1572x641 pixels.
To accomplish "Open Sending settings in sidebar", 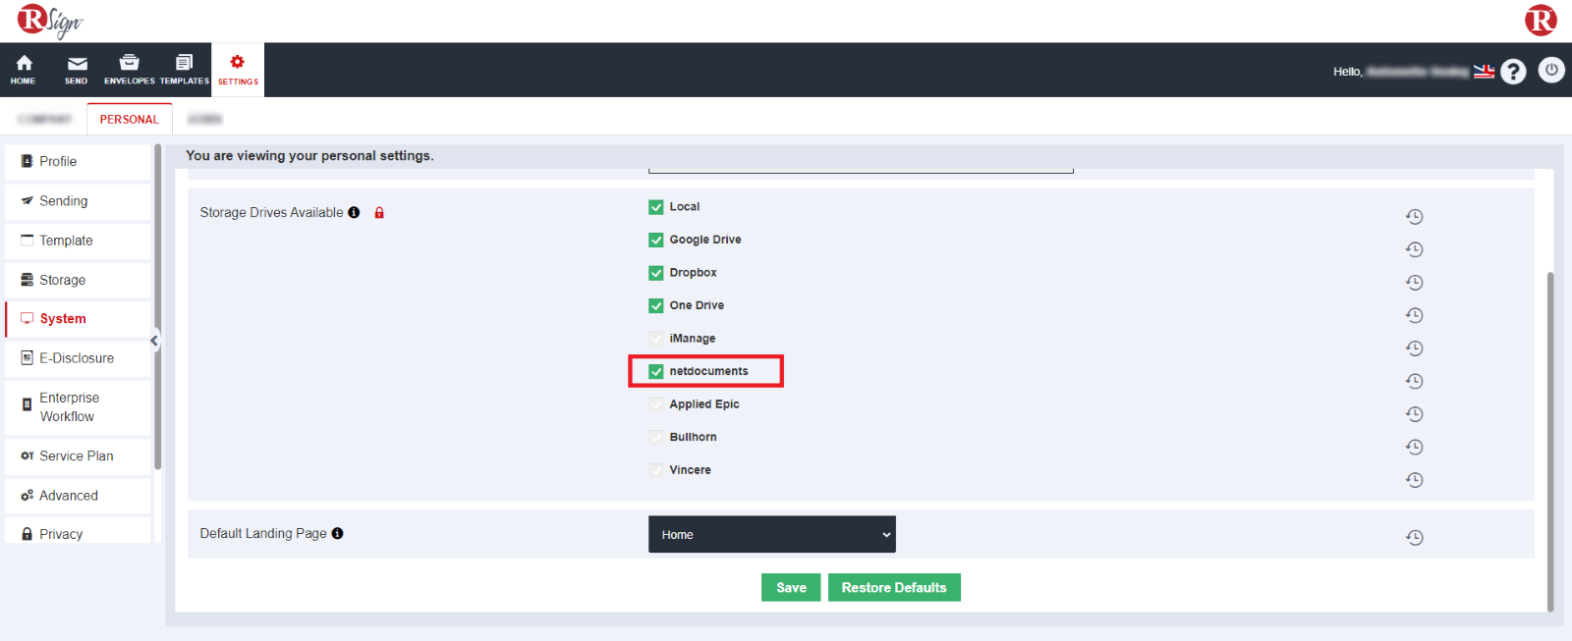I will pyautogui.click(x=78, y=201).
